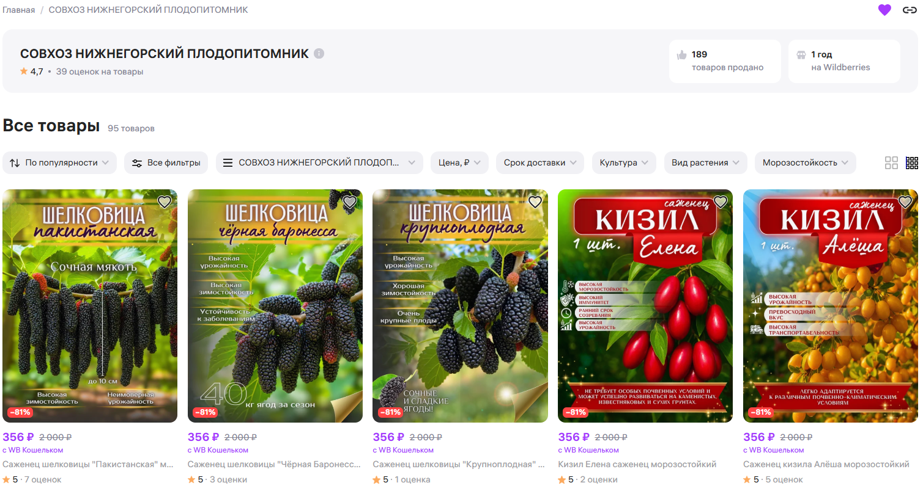Viewport: 923px width, 491px height.
Task: Click the store icon beside '1 год'
Action: [801, 55]
